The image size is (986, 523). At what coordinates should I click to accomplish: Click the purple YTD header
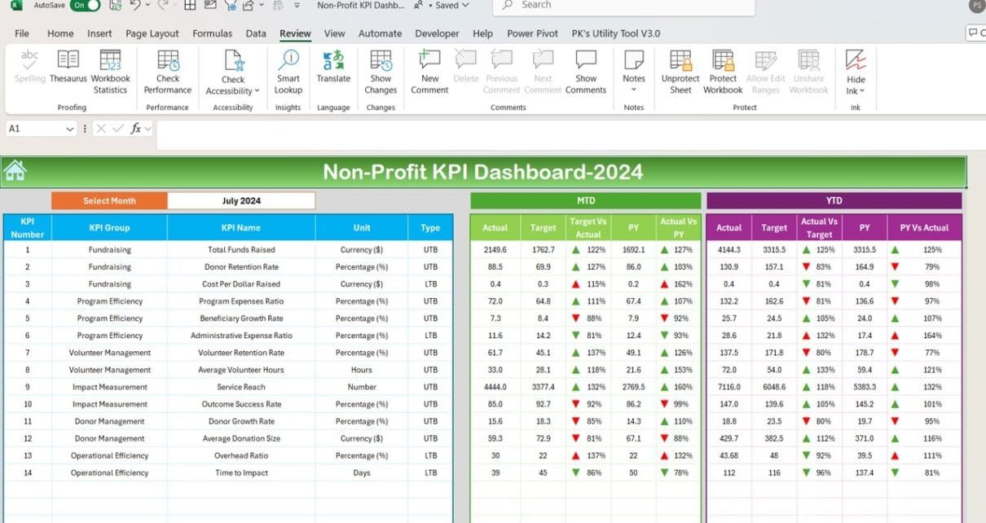point(834,200)
